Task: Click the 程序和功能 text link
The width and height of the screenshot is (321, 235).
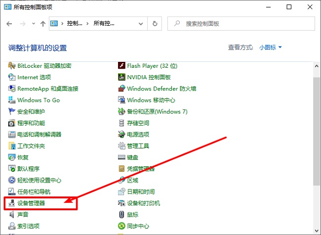Action: (x=31, y=123)
